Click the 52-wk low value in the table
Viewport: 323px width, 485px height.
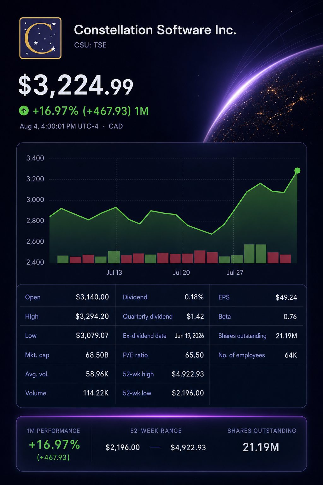point(188,393)
